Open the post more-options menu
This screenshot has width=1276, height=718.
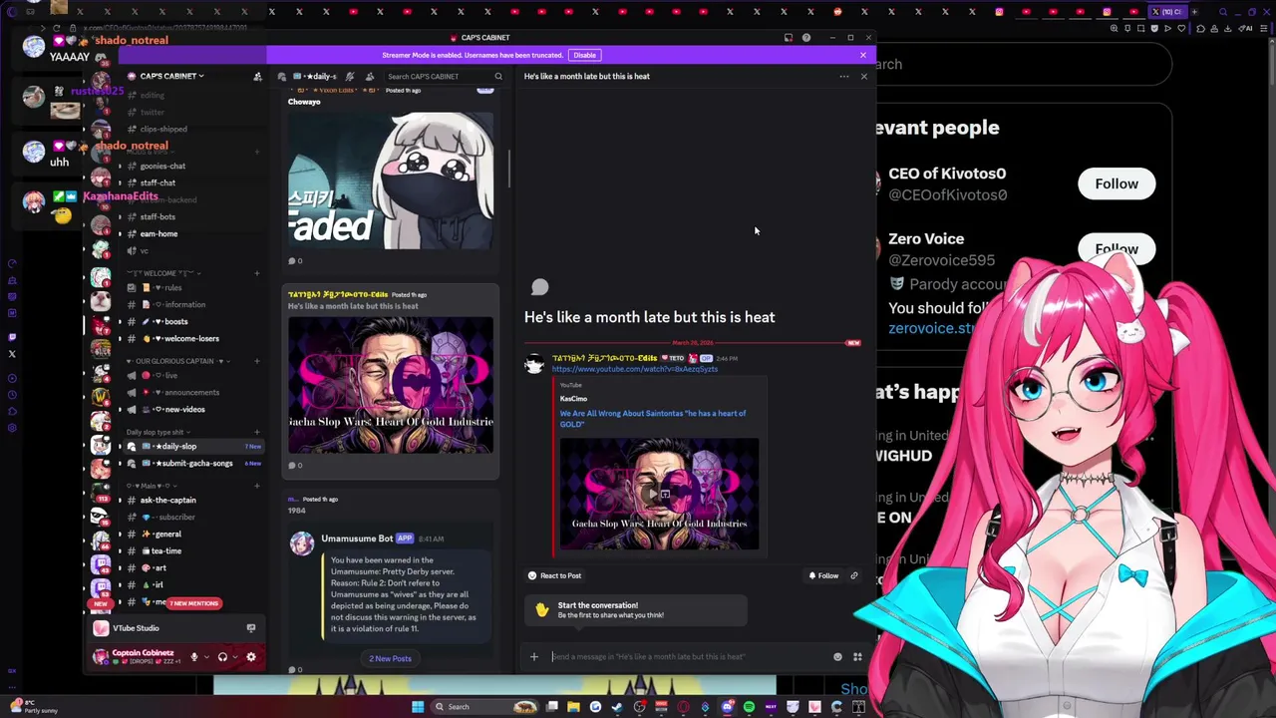[844, 77]
